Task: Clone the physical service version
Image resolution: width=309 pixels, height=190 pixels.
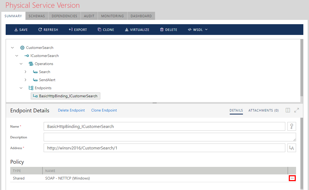Action: (106, 30)
